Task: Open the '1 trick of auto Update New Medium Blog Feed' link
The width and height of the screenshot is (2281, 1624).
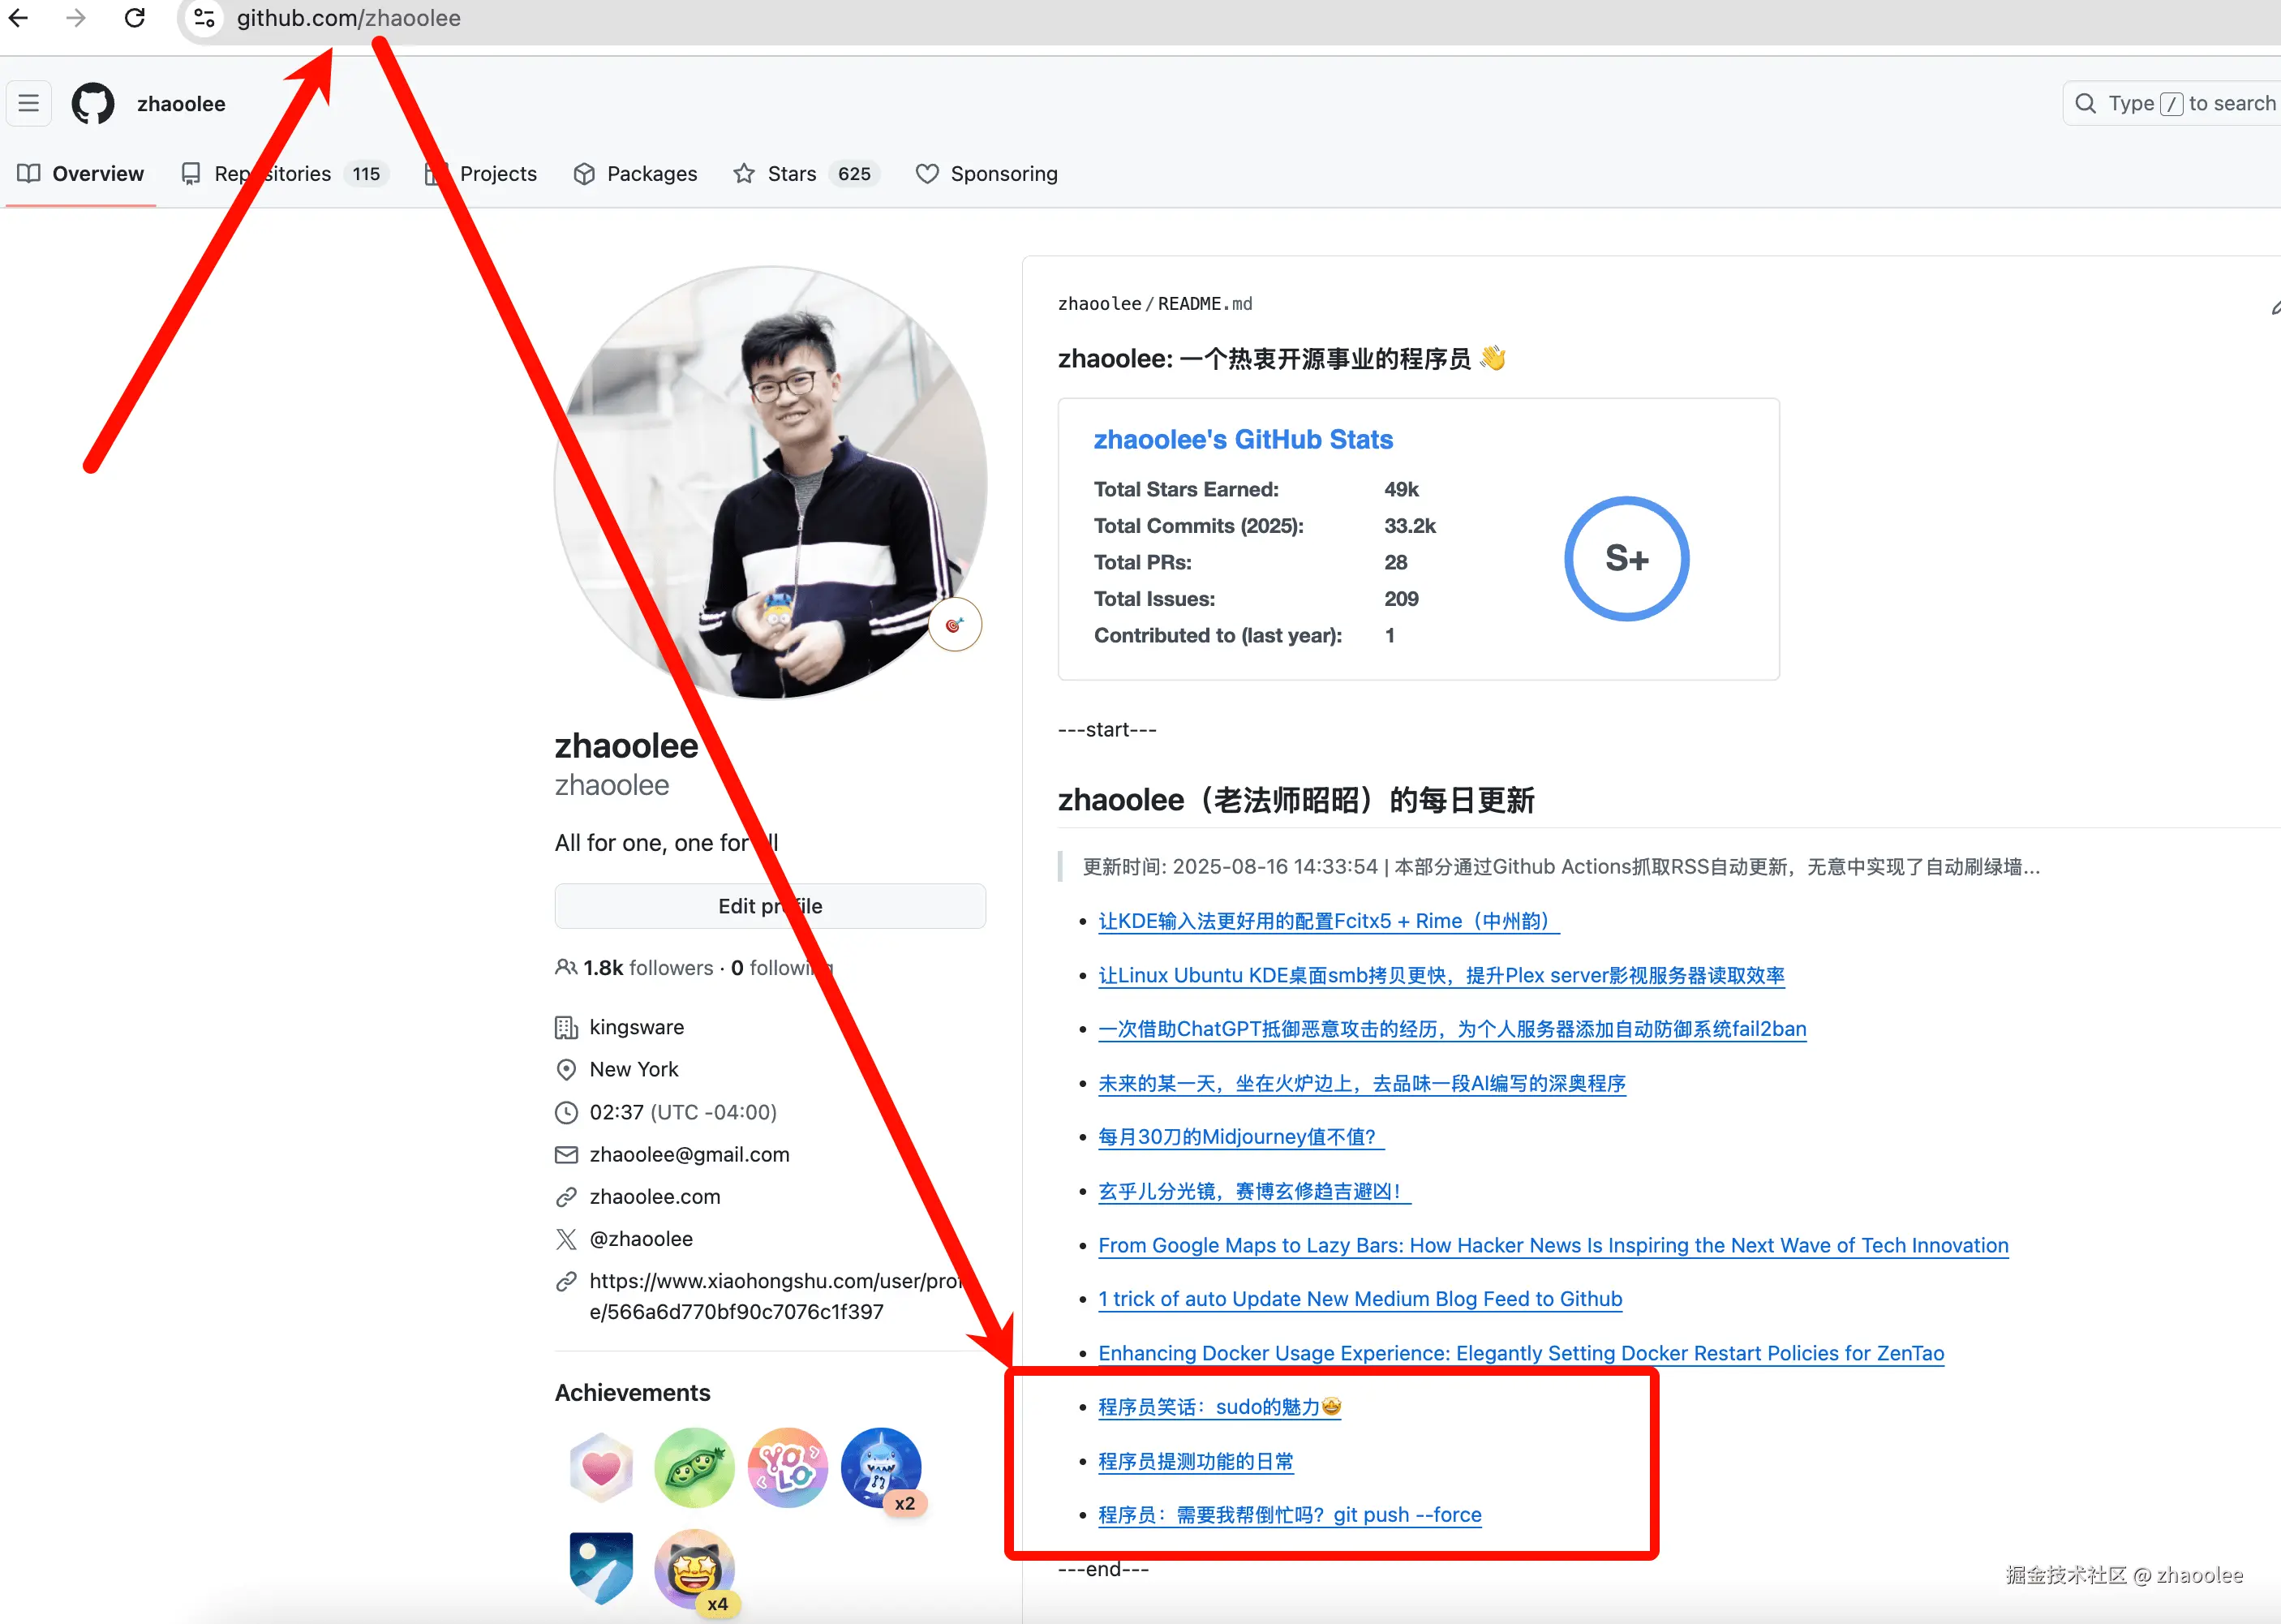Action: (1359, 1298)
